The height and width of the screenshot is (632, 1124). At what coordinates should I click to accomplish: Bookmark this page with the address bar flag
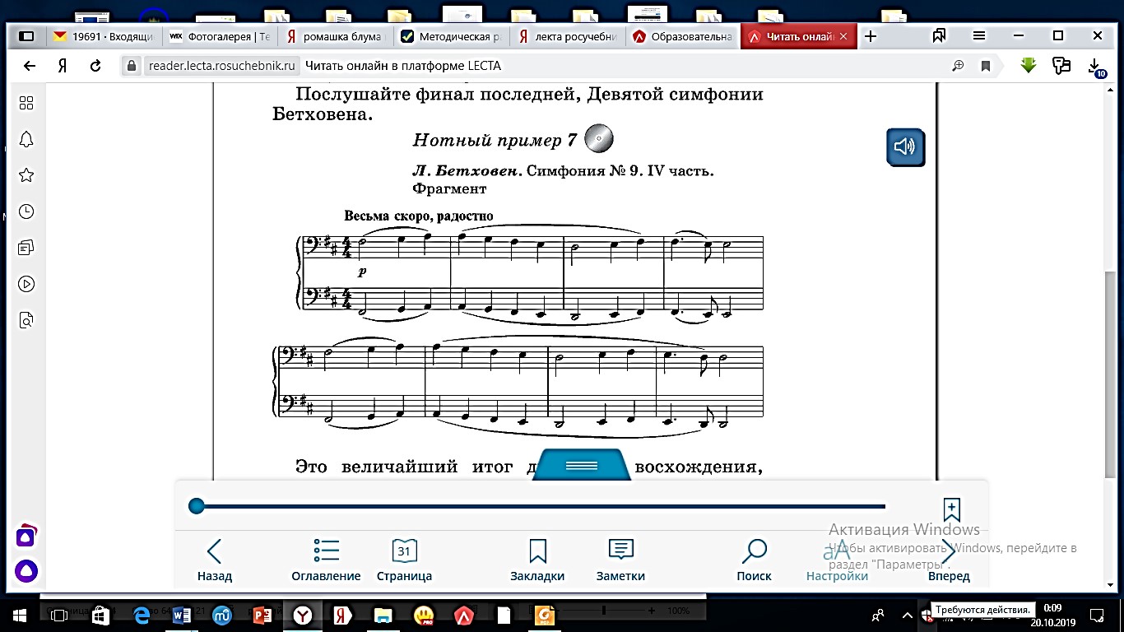pos(986,67)
